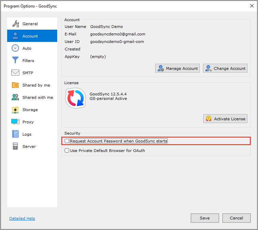Click the General wrench icon
Screen dimensions: 258x230
16,24
